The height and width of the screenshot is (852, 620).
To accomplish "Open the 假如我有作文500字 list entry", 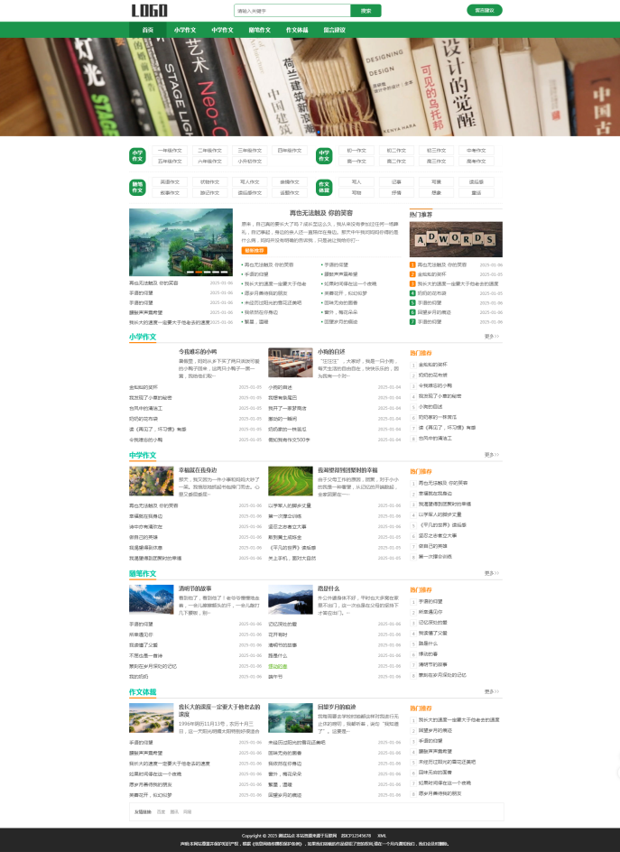I will click(x=289, y=440).
